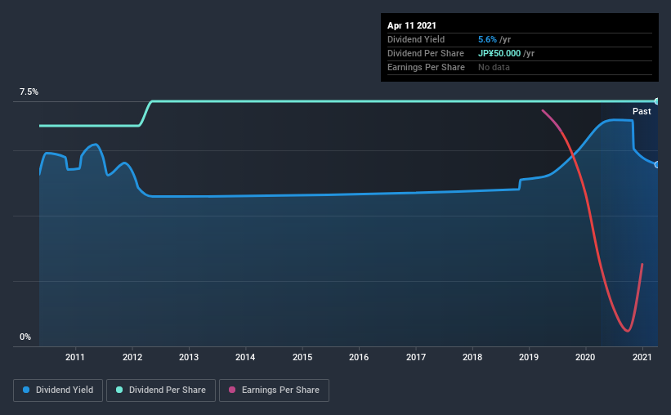671x415 pixels.
Task: Click the 2014 x-axis year label
Action: tap(245, 357)
